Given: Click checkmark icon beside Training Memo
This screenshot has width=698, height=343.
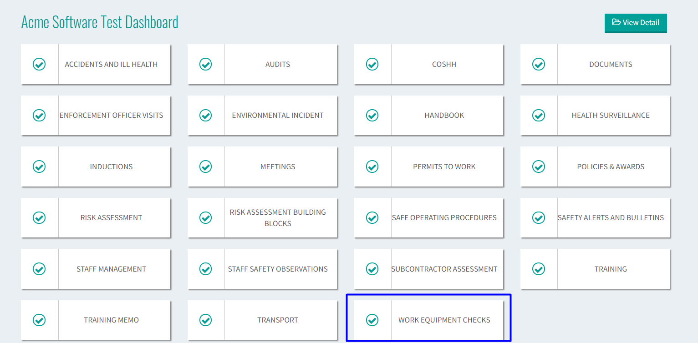Looking at the screenshot, I should click(39, 320).
